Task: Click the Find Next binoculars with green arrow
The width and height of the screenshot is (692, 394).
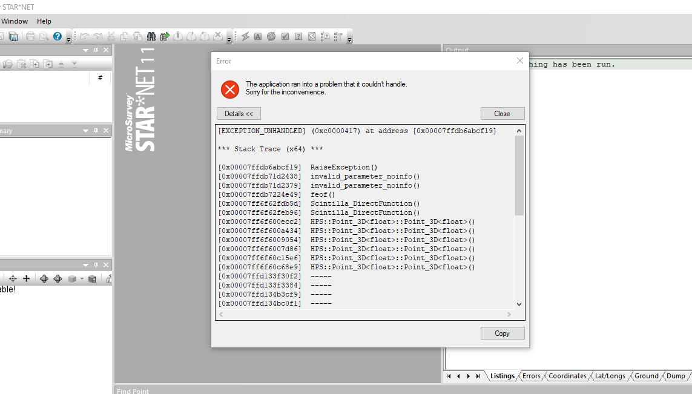Action: pyautogui.click(x=164, y=36)
